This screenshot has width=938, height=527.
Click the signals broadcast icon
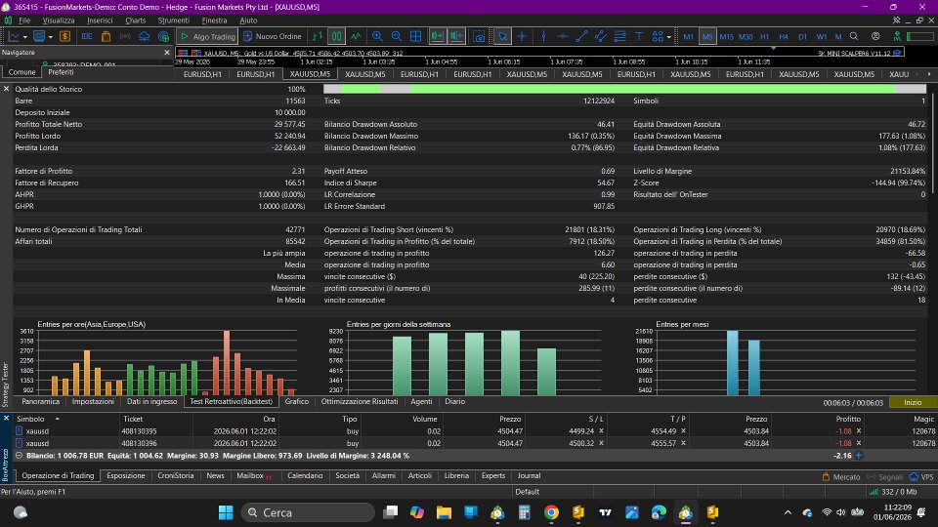coord(125,36)
